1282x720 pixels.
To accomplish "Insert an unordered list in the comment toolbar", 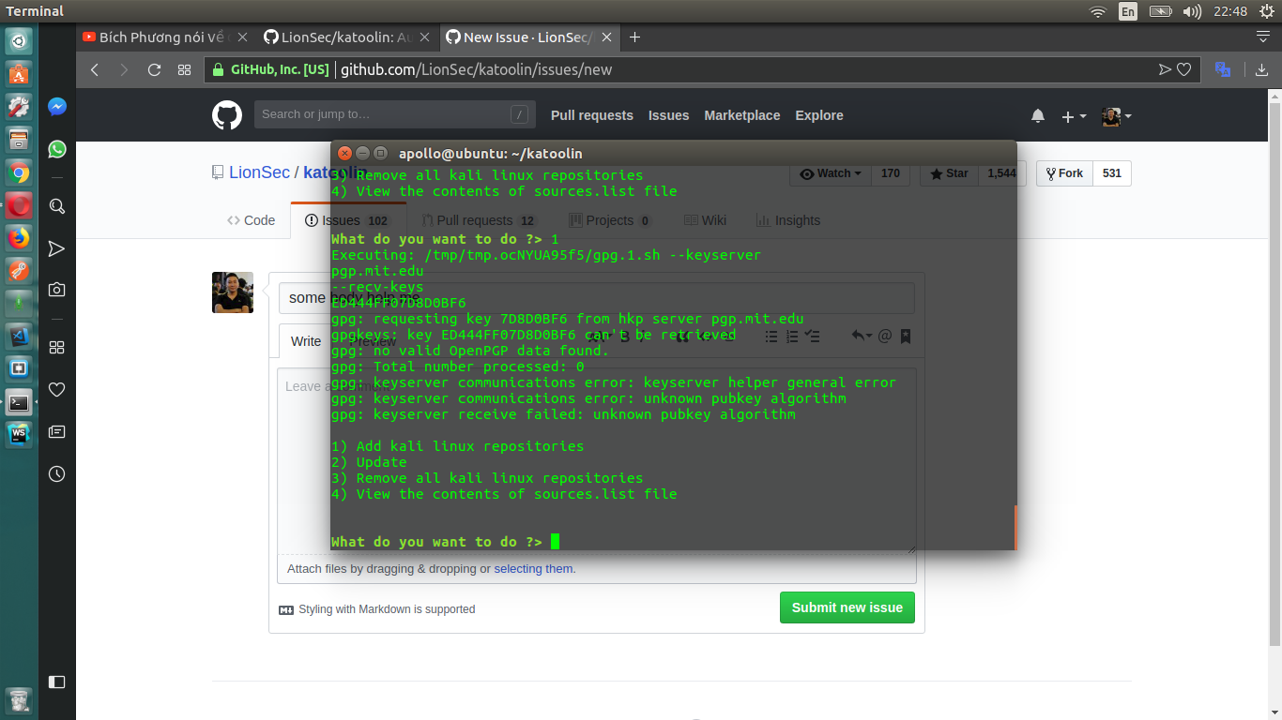I will click(771, 336).
